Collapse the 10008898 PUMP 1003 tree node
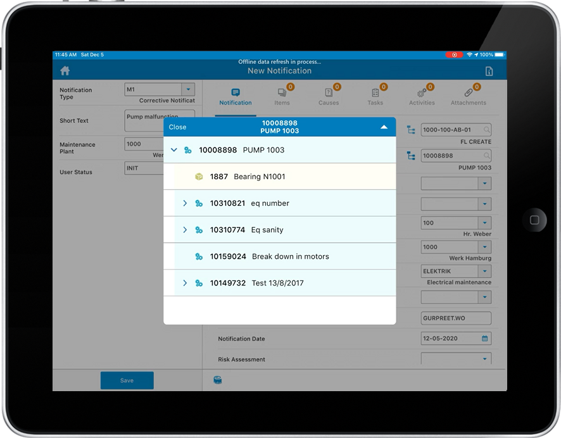 [174, 150]
